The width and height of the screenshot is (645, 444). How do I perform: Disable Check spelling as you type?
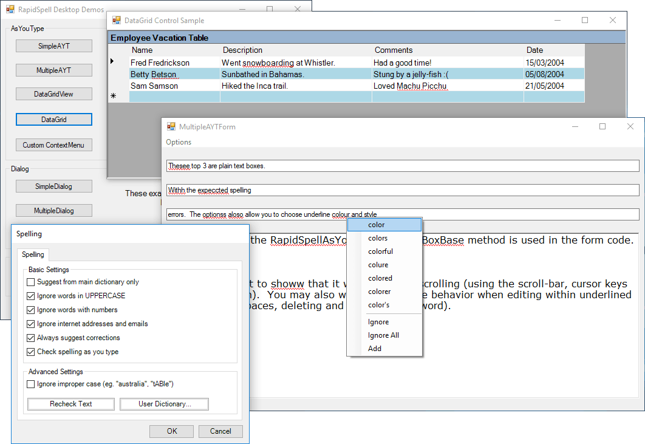[30, 351]
